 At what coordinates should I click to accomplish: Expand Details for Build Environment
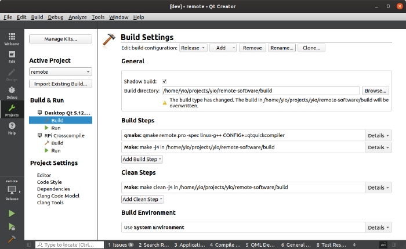(x=378, y=228)
